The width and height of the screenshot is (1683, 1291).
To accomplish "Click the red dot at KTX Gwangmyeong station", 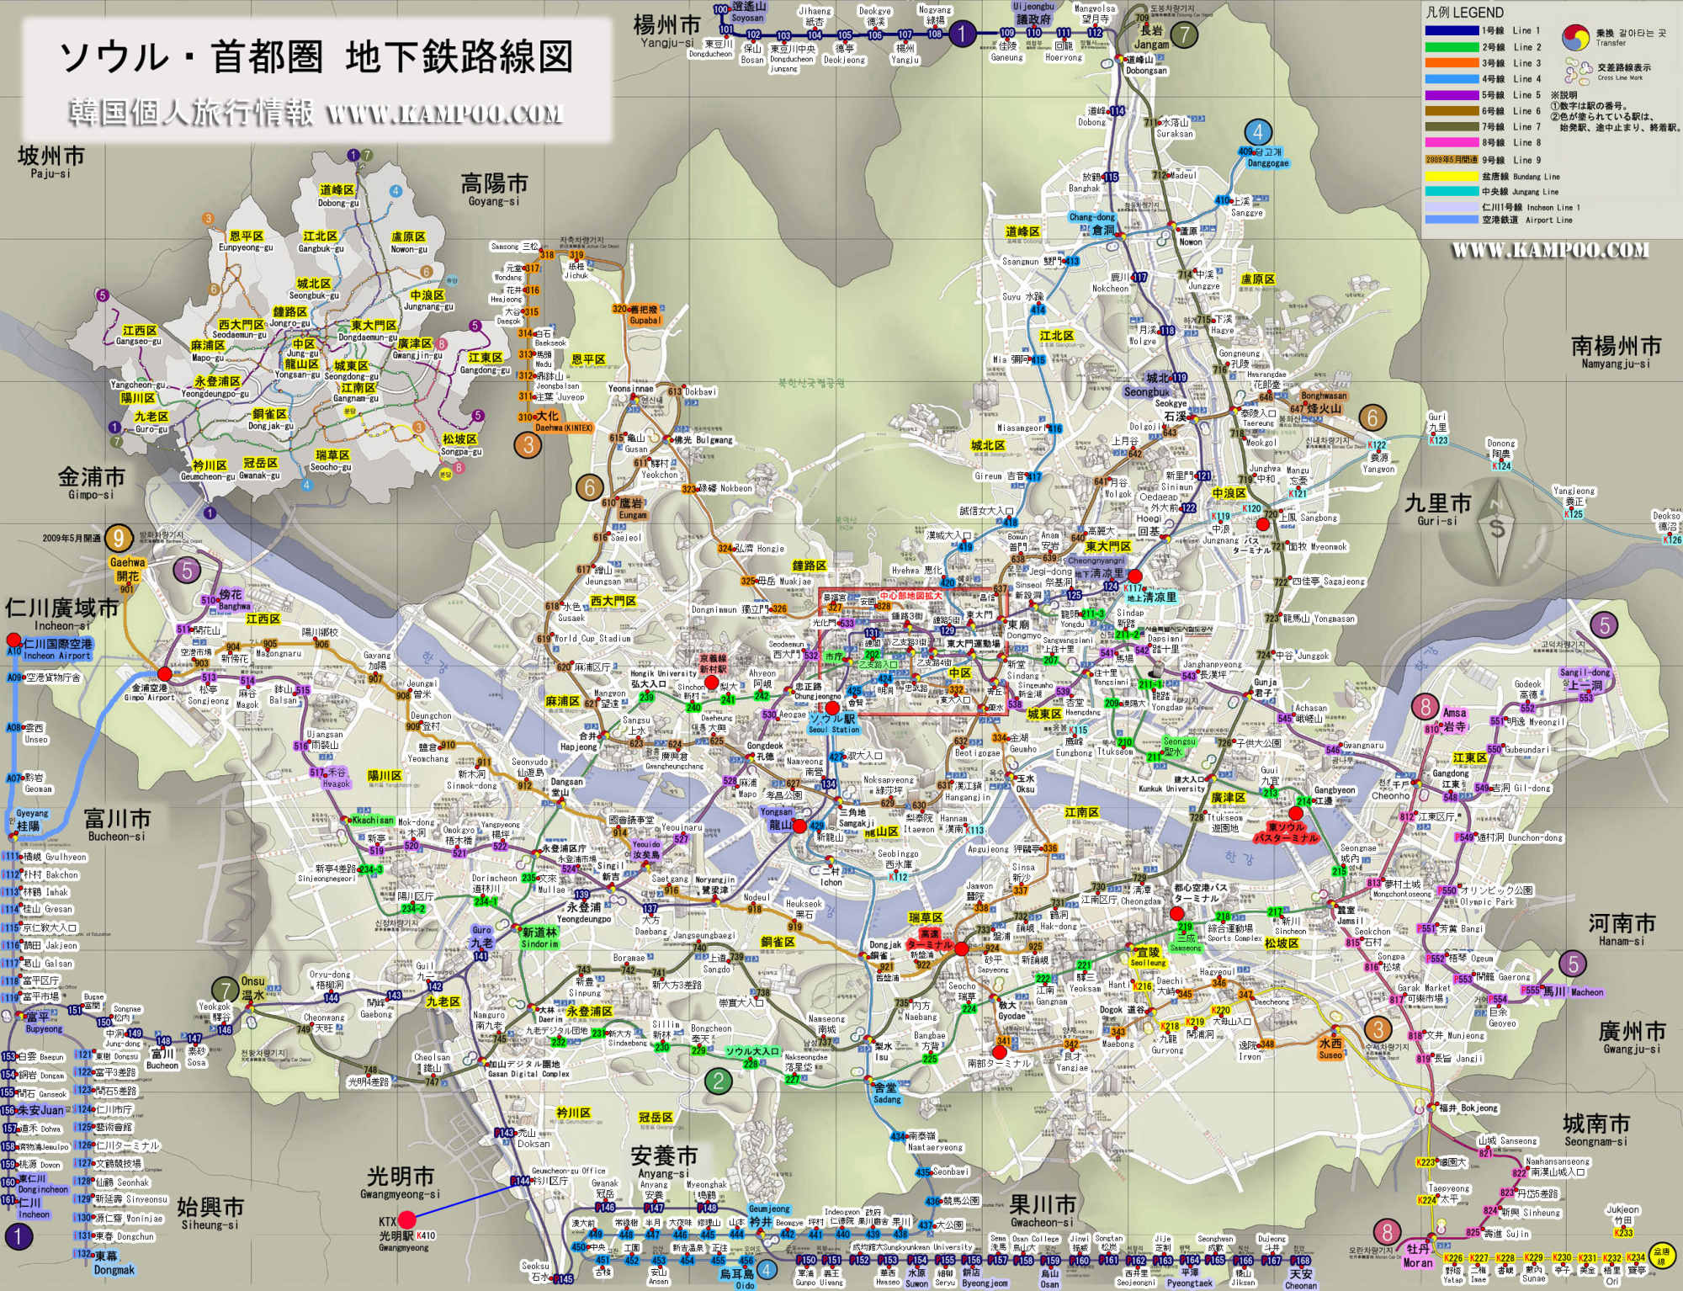I will coord(407,1219).
